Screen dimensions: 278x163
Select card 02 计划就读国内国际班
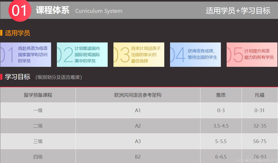point(82,55)
